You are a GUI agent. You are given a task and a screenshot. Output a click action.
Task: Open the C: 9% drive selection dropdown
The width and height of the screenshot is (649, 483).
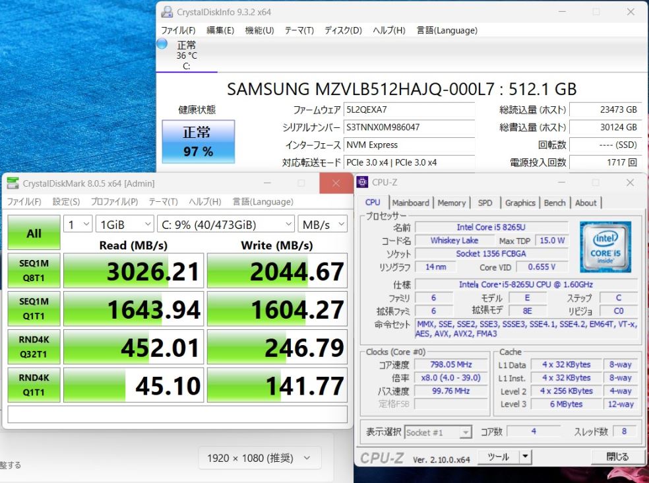pos(226,224)
